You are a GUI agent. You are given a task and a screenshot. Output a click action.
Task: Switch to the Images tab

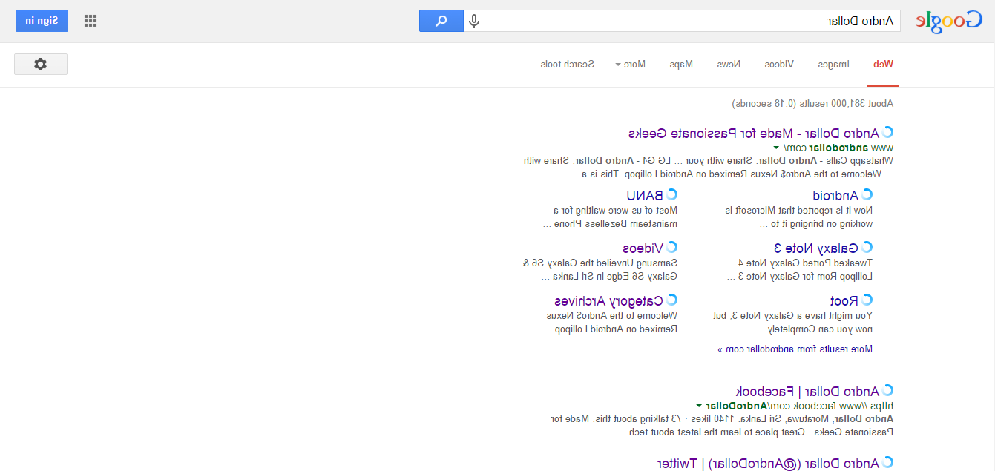pyautogui.click(x=834, y=65)
